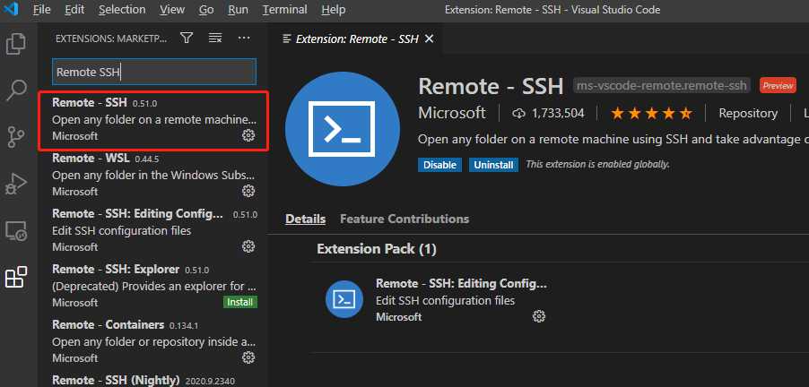
Task: Open the Go menu
Action: click(x=206, y=9)
